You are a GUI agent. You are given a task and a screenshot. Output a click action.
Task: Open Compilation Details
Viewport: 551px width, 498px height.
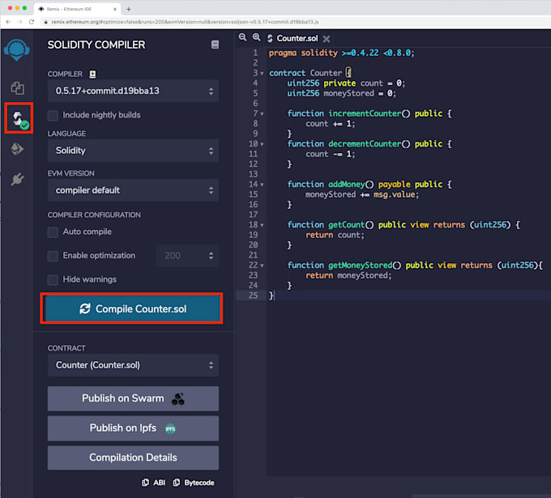[x=133, y=458]
